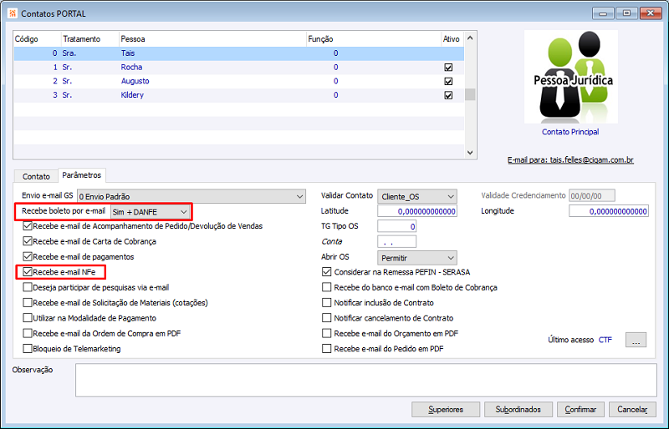Click the Pessoa Jurídica contact image

570,77
